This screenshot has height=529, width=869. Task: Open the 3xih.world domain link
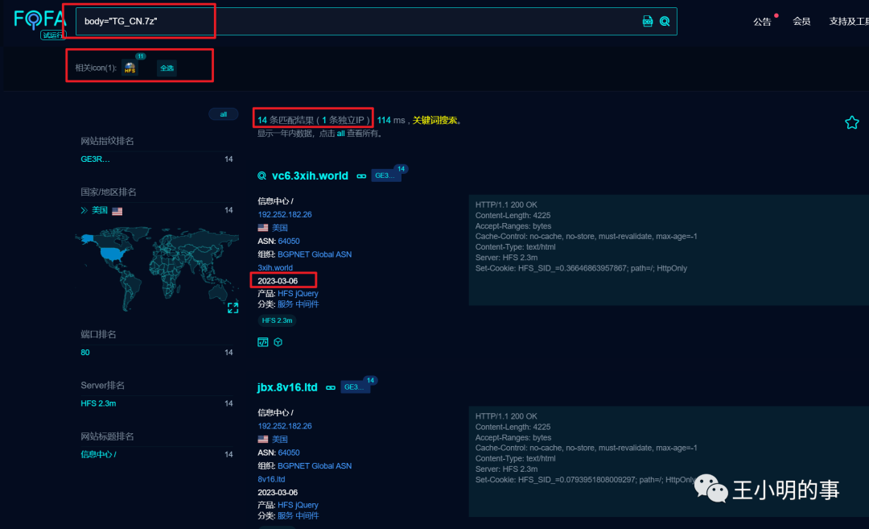(x=275, y=268)
